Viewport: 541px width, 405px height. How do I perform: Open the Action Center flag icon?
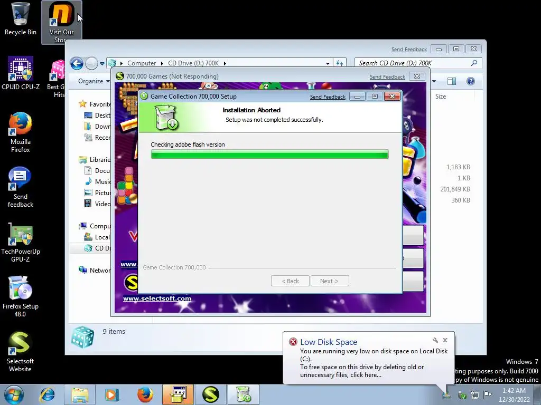[x=487, y=395]
